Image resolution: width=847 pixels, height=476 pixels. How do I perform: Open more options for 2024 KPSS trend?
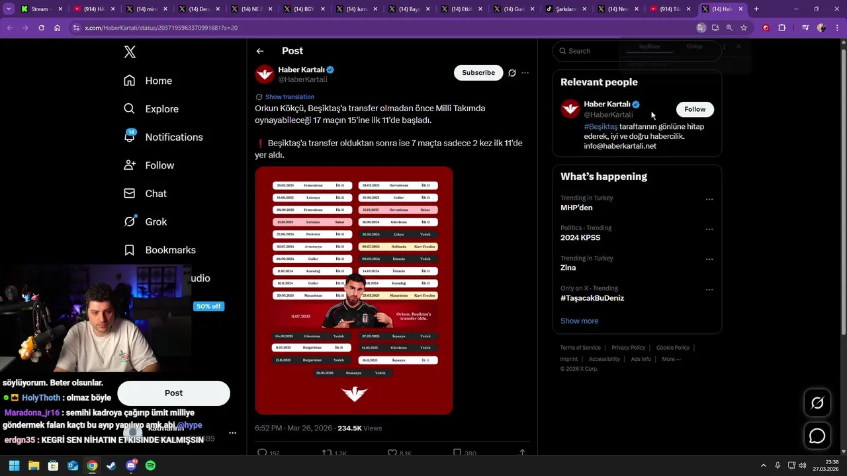click(x=709, y=229)
